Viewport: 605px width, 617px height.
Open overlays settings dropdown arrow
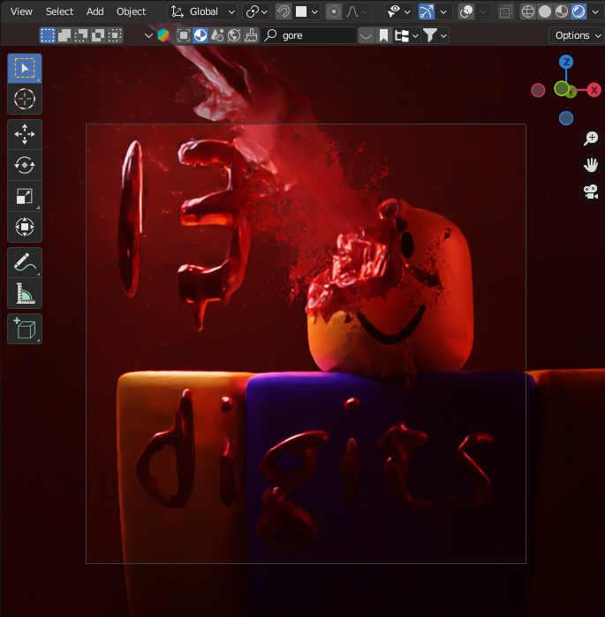(x=483, y=11)
